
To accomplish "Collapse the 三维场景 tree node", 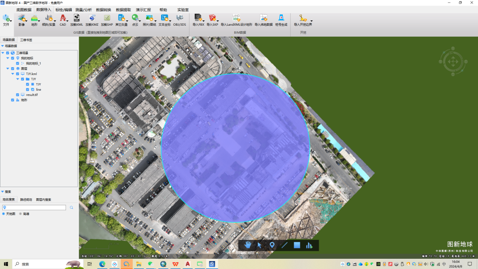I will click(x=3, y=53).
